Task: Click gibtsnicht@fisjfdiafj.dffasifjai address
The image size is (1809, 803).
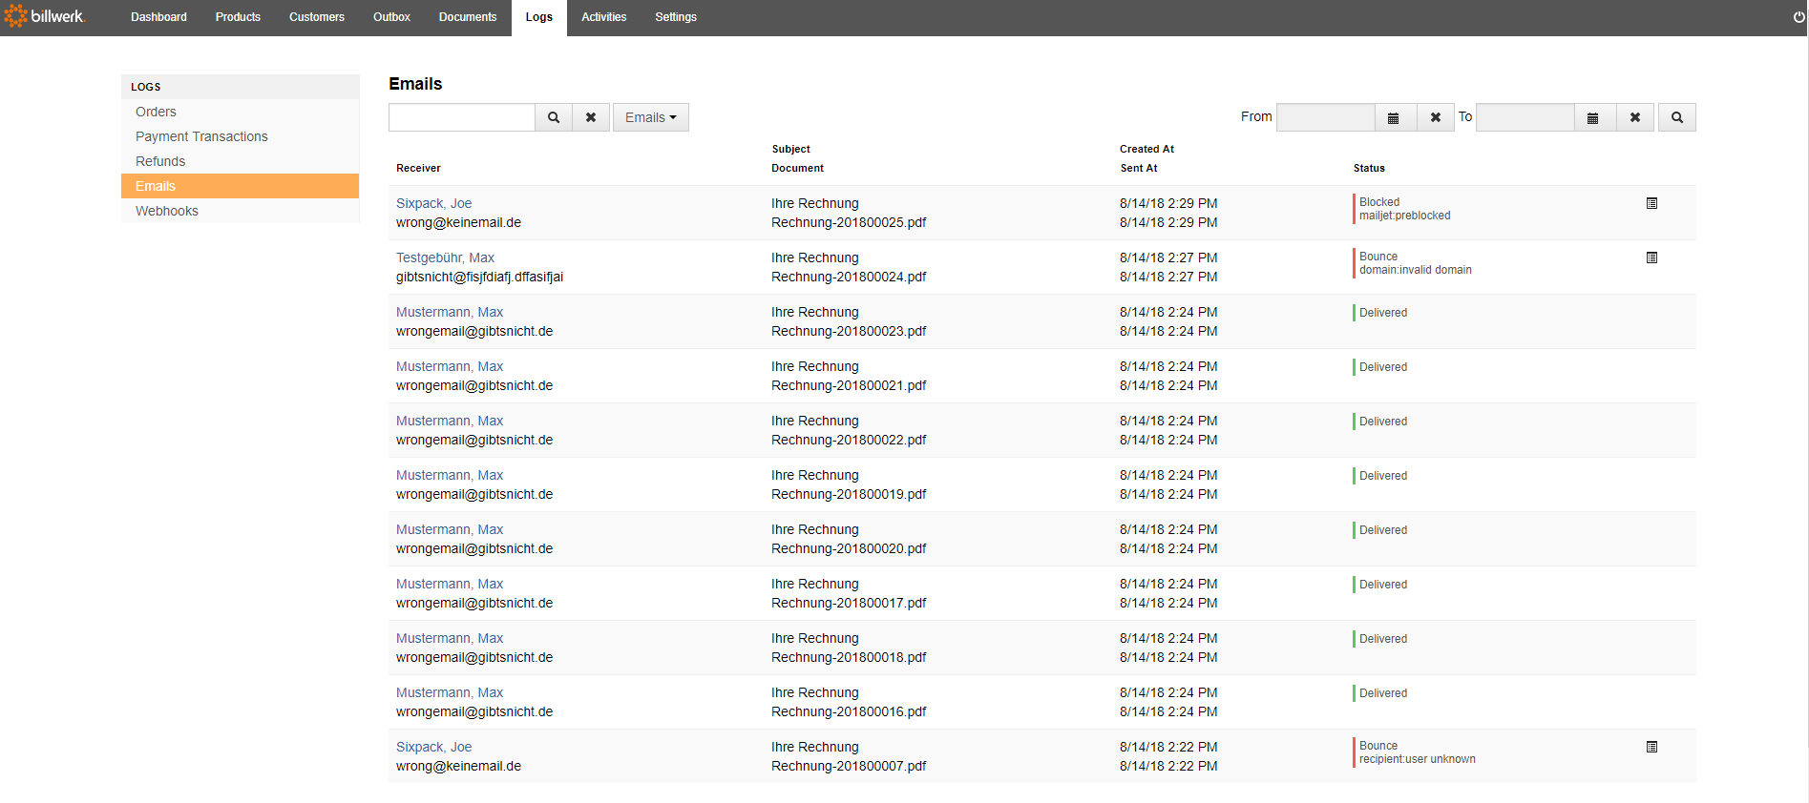Action: [x=479, y=277]
